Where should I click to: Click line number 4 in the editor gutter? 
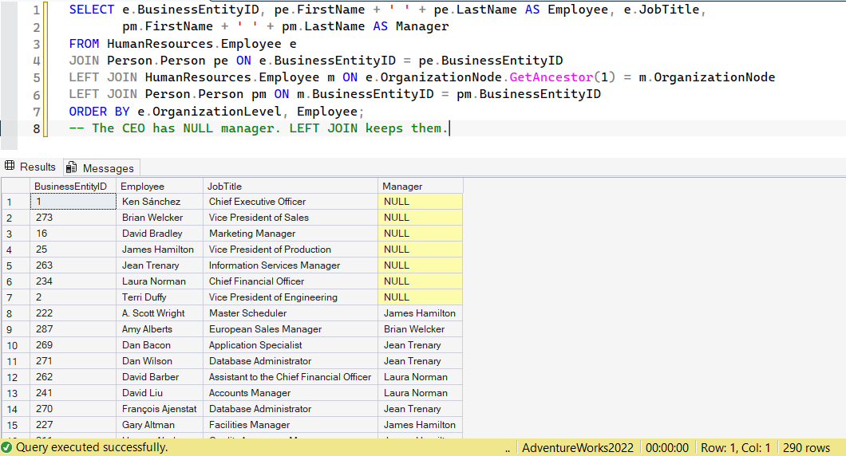pos(36,61)
